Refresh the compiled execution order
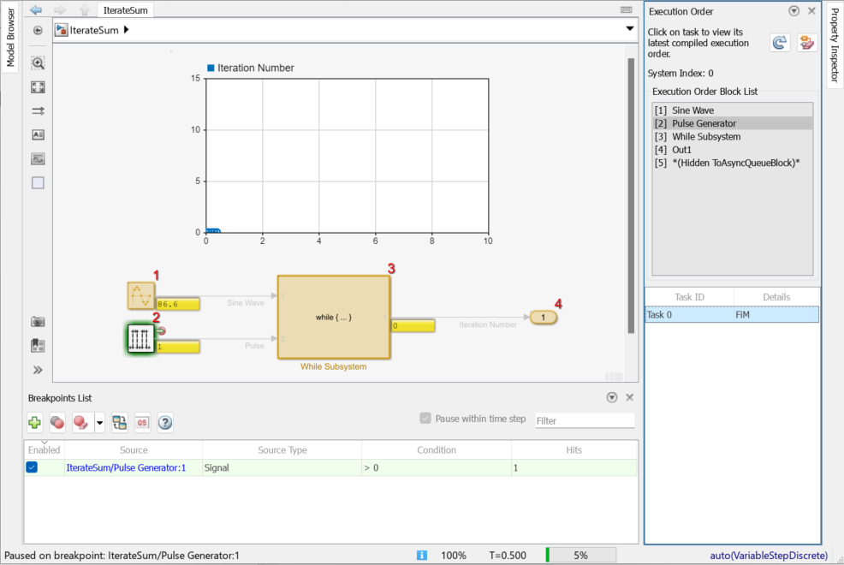Image resolution: width=844 pixels, height=565 pixels. point(779,43)
